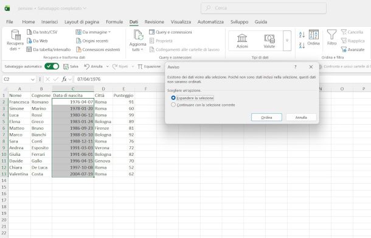Click the Annulla button in dialog

(301, 117)
